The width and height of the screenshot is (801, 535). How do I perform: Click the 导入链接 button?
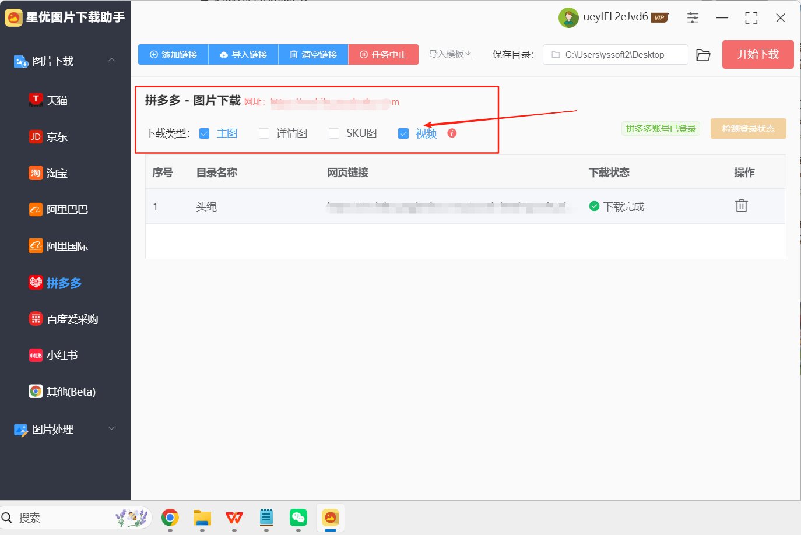243,54
